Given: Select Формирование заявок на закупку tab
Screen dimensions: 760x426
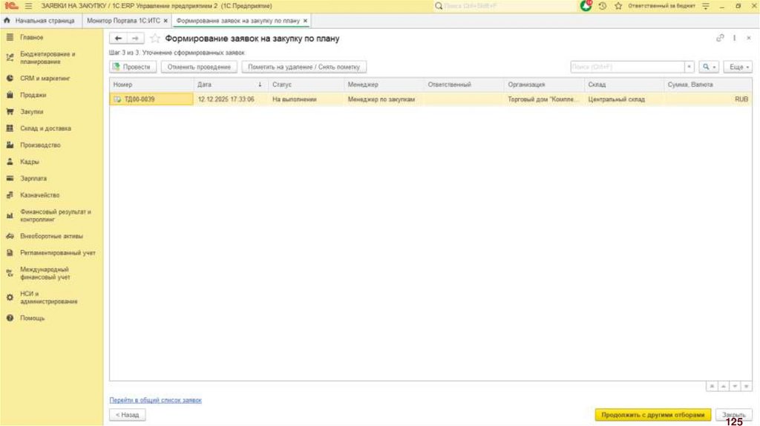Looking at the screenshot, I should [x=238, y=21].
